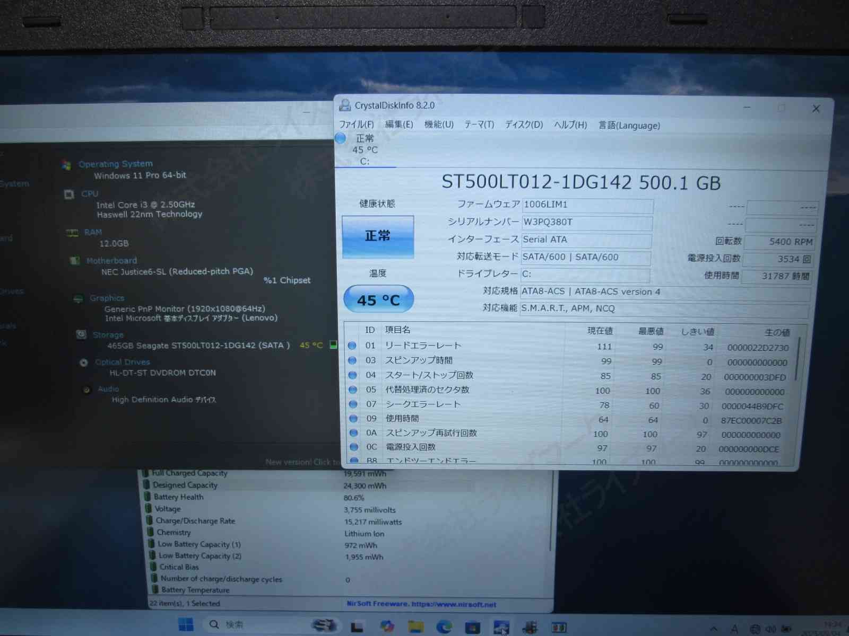Click the Storage heading in Speccy
The width and height of the screenshot is (849, 636).
click(x=108, y=335)
